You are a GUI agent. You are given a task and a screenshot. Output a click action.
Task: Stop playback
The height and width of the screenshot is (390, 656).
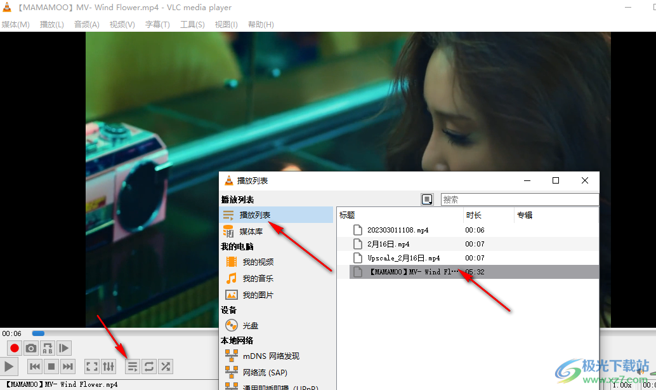(x=51, y=366)
